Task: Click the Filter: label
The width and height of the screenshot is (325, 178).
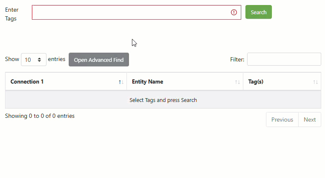Action: click(x=237, y=59)
